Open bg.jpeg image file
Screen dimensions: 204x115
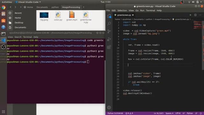[44, 17]
